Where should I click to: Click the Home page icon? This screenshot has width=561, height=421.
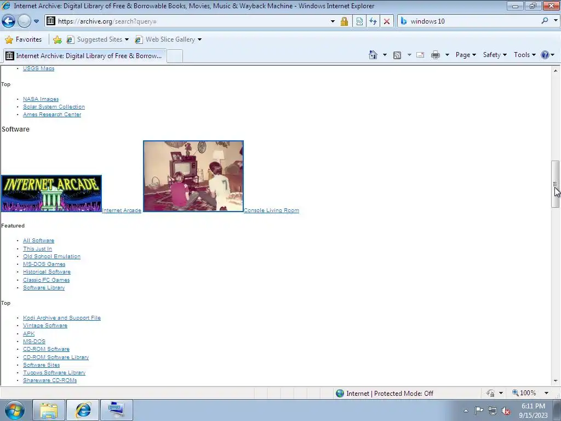click(x=373, y=55)
